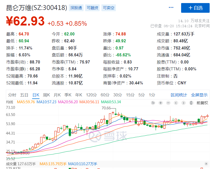Screen dimensions: 215x169
Task: Click the 70.66 peak marker on chart
Action: (106, 108)
